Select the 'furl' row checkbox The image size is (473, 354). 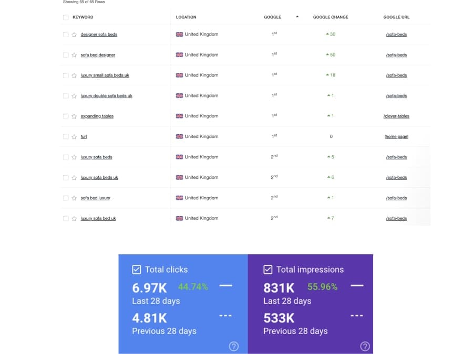coord(66,137)
